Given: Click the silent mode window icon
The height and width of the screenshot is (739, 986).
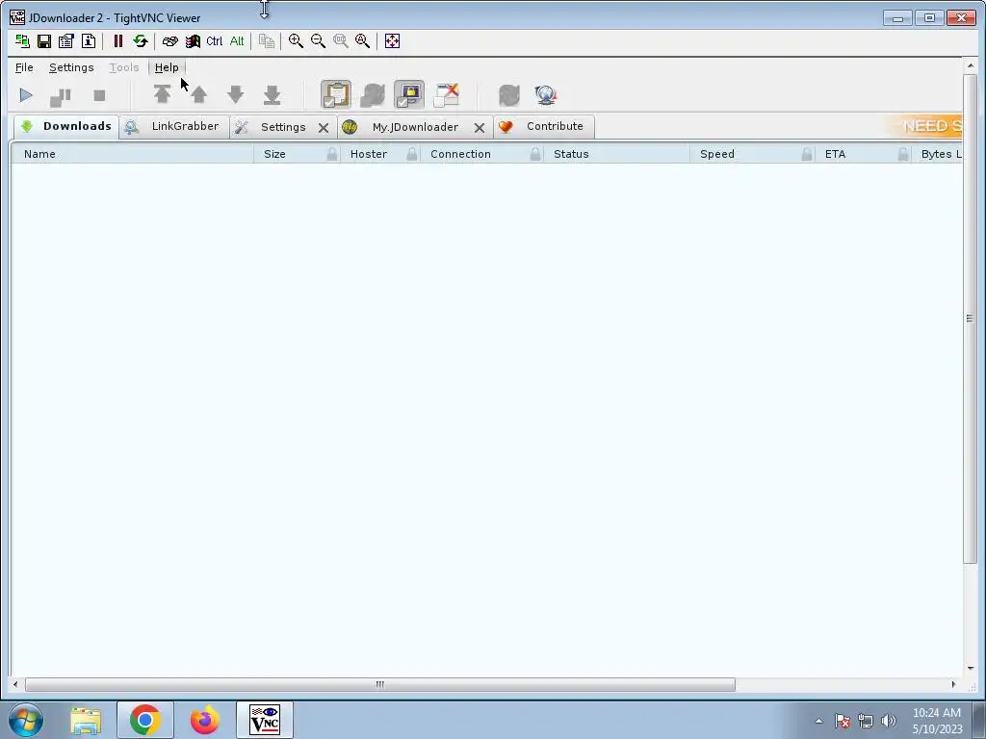Looking at the screenshot, I should click(x=447, y=95).
